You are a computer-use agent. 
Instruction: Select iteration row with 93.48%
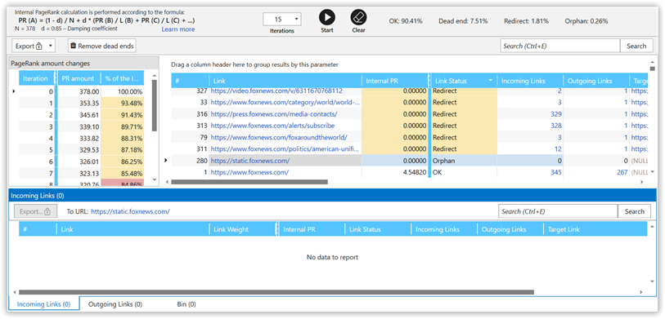pos(81,104)
